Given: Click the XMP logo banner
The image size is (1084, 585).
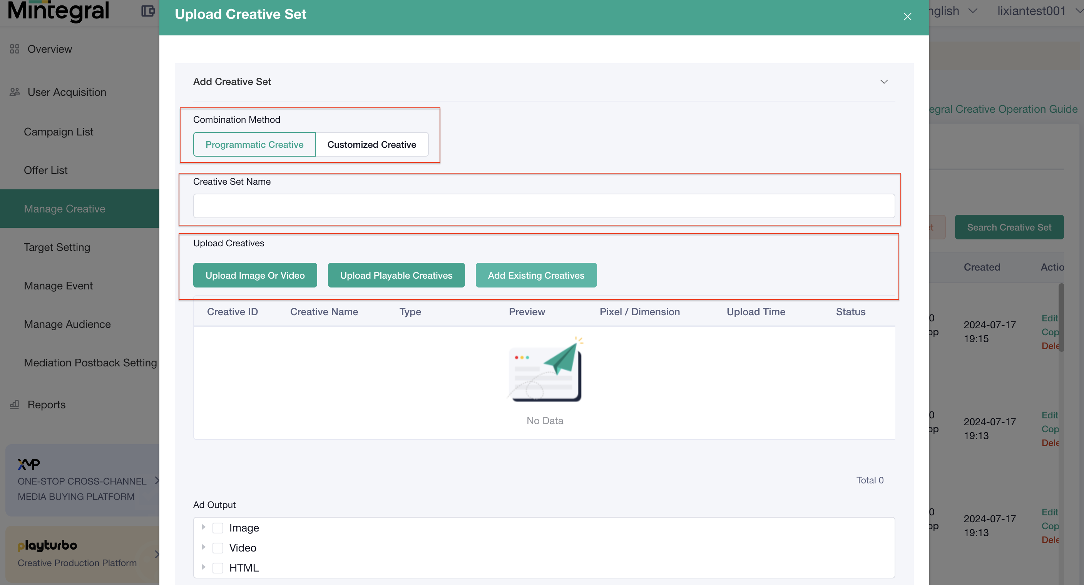Looking at the screenshot, I should pos(28,464).
